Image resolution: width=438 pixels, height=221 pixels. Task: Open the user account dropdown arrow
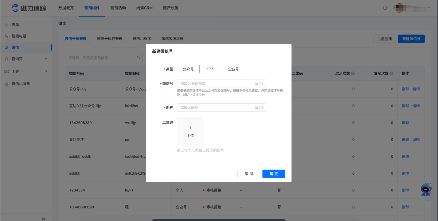point(429,8)
